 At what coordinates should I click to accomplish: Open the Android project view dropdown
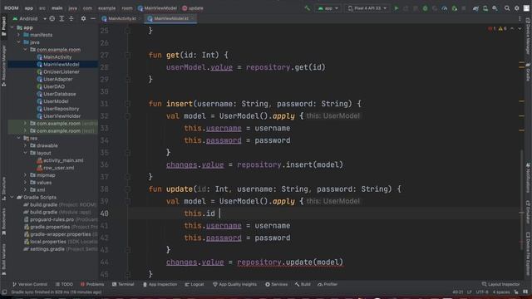(29, 18)
